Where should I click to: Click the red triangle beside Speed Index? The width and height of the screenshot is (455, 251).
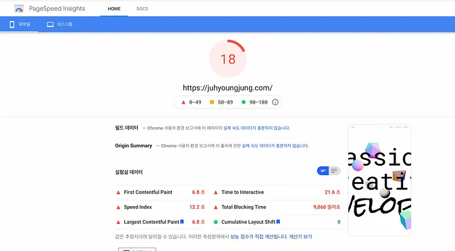click(118, 207)
